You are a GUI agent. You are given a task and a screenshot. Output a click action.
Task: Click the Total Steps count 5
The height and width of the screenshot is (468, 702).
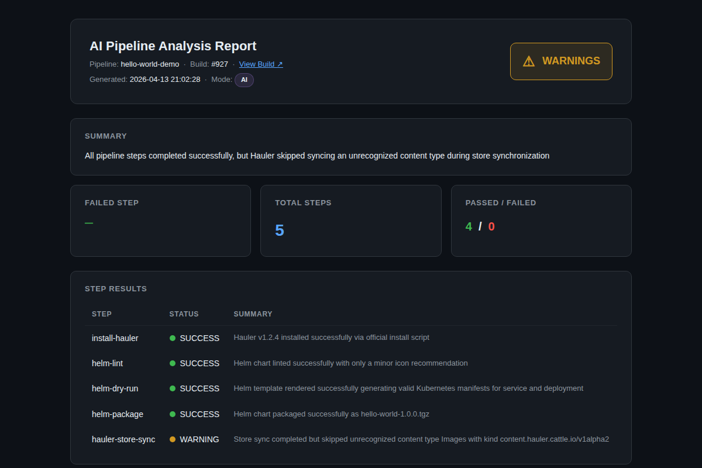(280, 230)
